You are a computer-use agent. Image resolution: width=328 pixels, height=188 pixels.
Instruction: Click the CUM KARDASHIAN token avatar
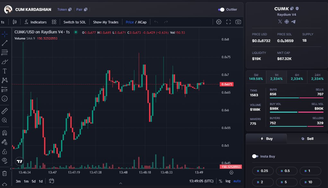click(x=8, y=10)
